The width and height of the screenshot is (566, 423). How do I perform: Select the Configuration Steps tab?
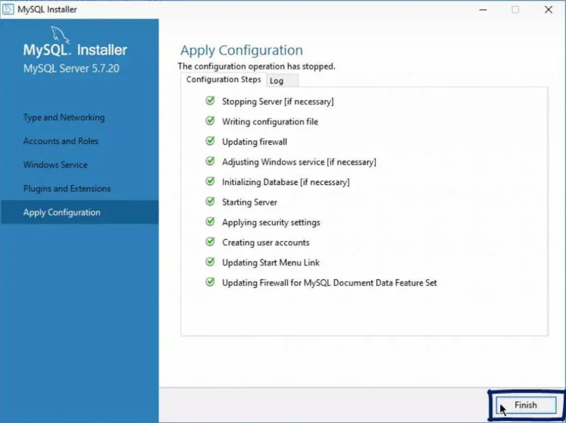click(x=223, y=80)
